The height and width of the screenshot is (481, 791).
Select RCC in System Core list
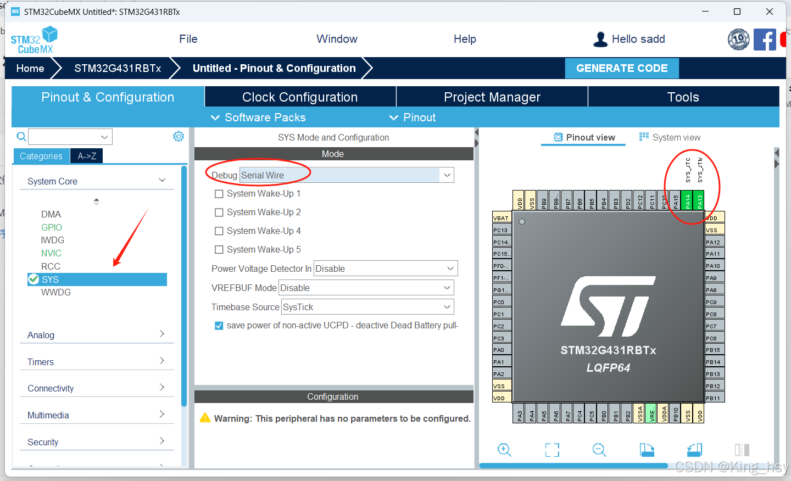click(x=51, y=266)
